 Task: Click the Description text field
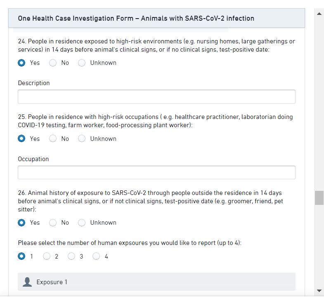point(156,97)
